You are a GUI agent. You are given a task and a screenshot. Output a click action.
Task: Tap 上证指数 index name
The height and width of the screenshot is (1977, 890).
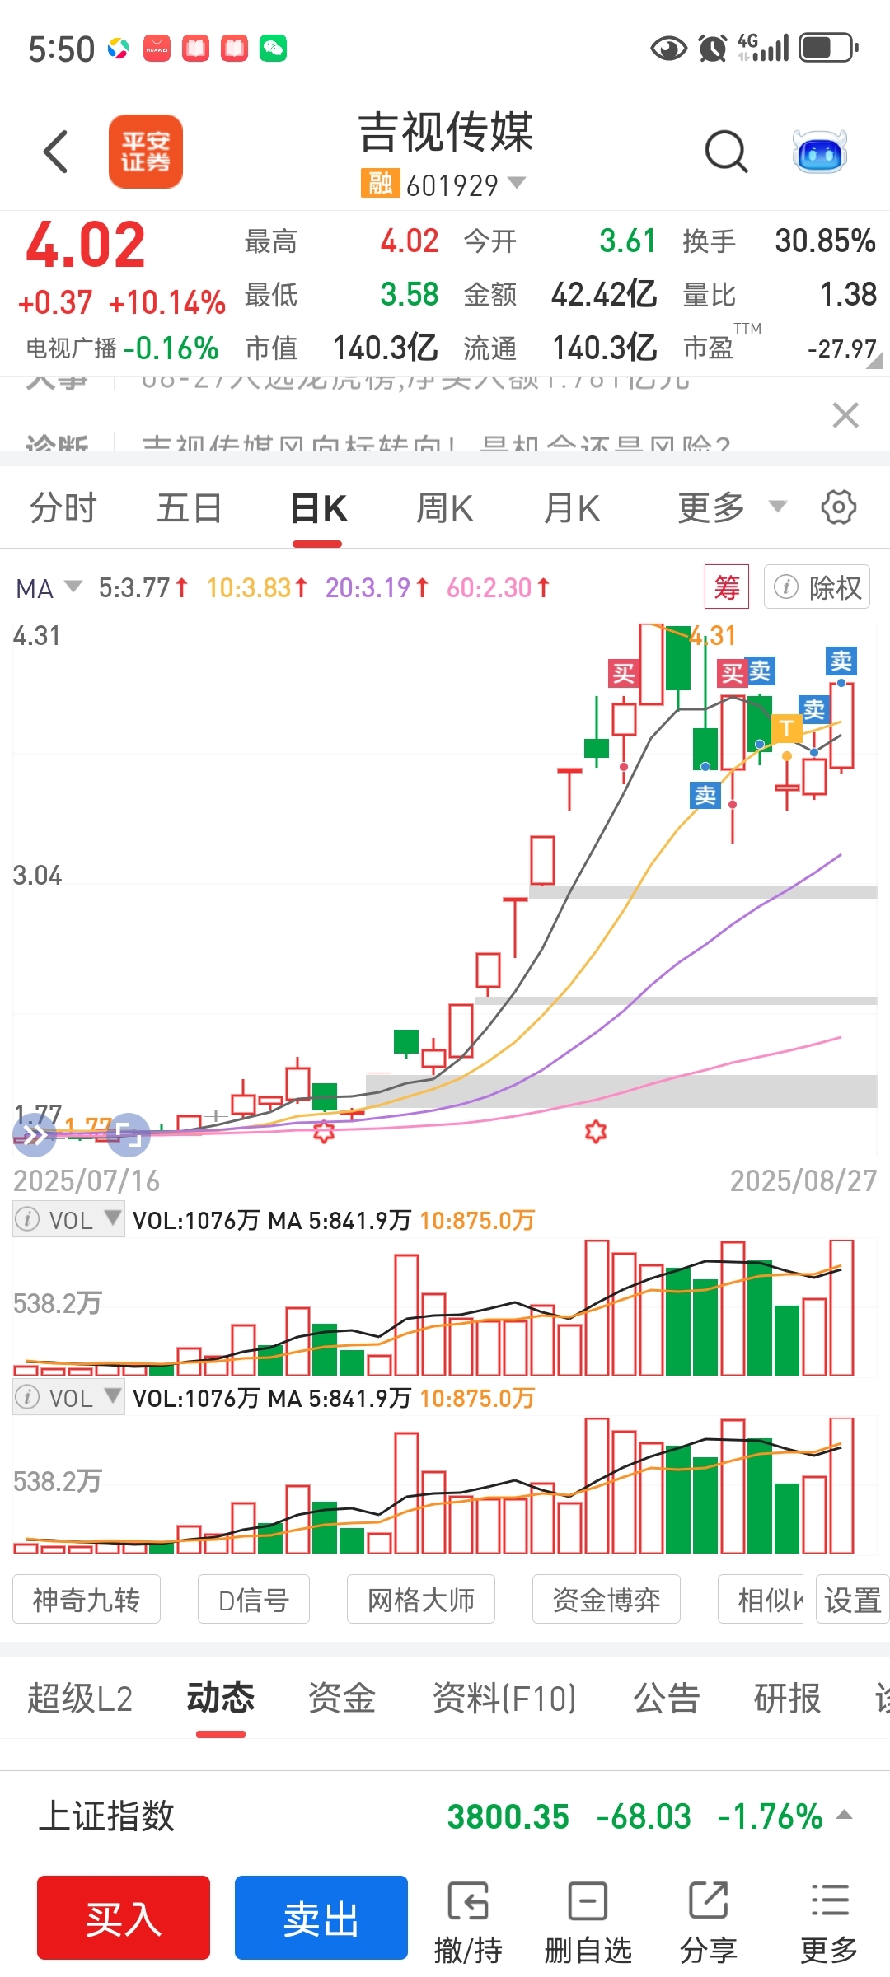pos(106,1816)
